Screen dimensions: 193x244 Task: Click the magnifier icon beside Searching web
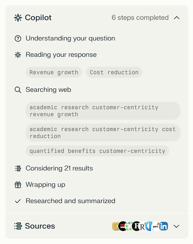tap(18, 90)
